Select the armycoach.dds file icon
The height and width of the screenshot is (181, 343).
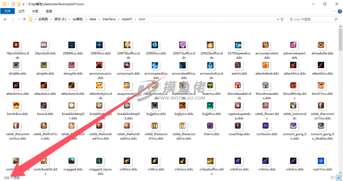(x=127, y=65)
